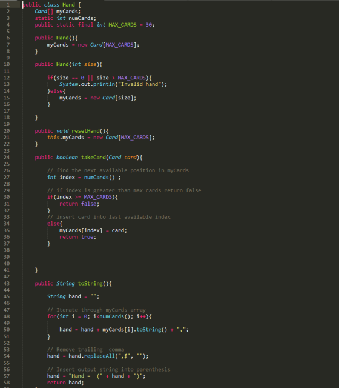Click the 'size == 0' condition

[x=70, y=78]
